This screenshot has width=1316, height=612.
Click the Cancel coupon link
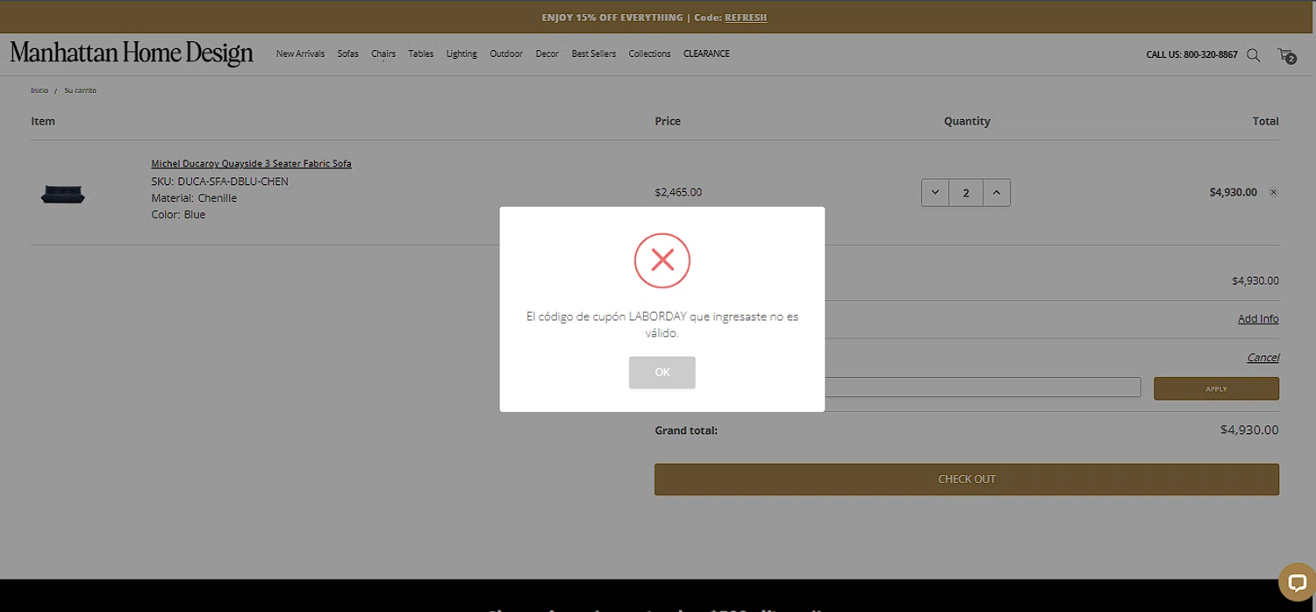[x=1263, y=358]
